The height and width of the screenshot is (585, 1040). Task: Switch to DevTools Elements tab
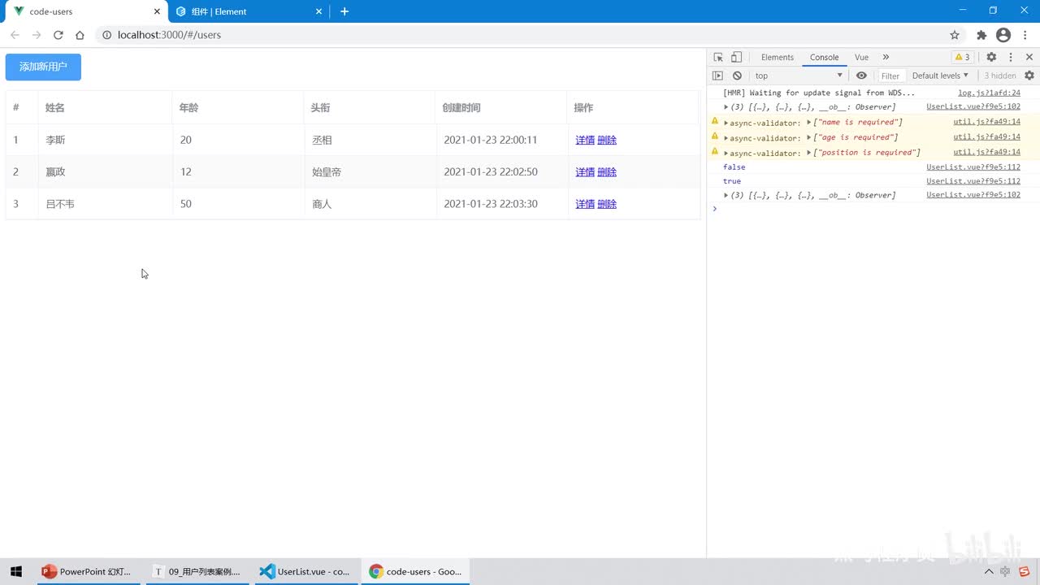778,57
